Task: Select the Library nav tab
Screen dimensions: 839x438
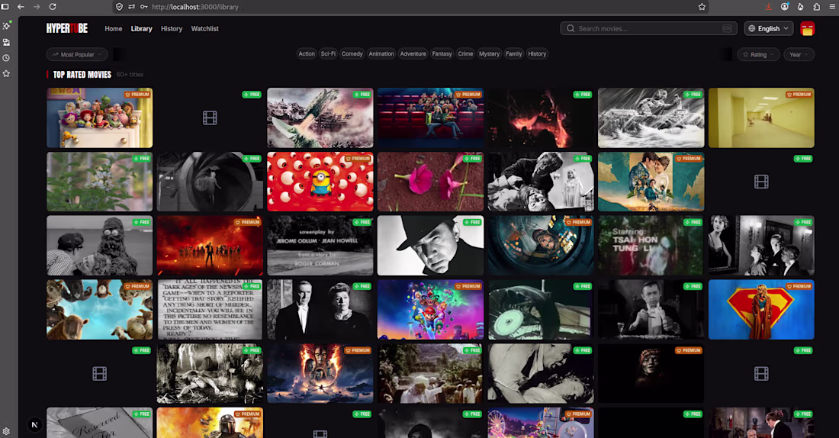Action: (x=141, y=28)
